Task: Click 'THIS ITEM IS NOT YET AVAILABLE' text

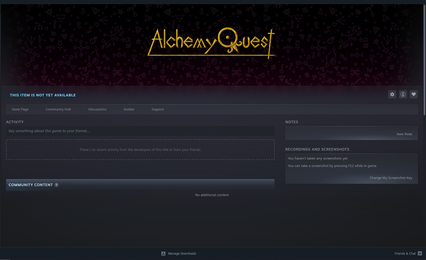Action: click(x=43, y=95)
